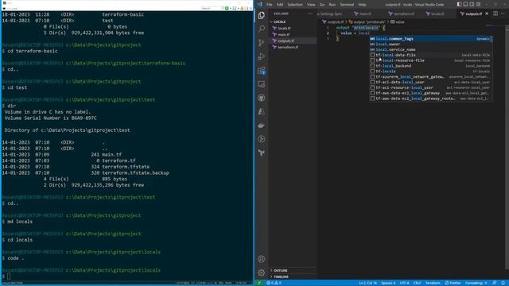The height and width of the screenshot is (286, 509).
Task: Open the Selection menu
Action: (x=295, y=5)
